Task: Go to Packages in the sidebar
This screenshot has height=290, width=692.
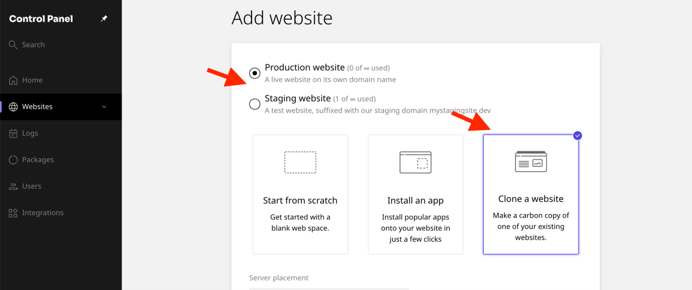Action: click(x=37, y=160)
